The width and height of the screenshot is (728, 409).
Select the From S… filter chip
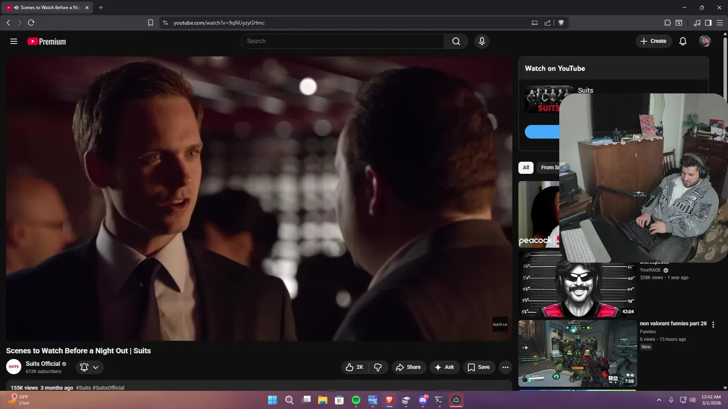[x=549, y=168]
